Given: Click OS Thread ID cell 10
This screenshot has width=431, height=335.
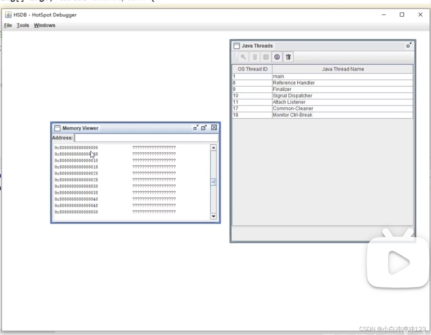Looking at the screenshot, I should click(252, 96).
